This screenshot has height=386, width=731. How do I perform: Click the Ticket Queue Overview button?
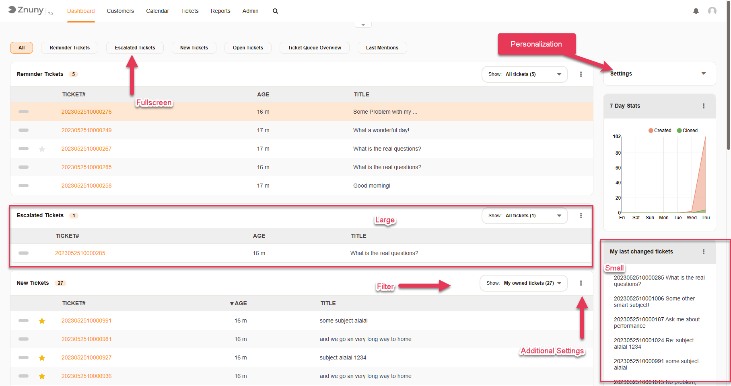click(314, 48)
